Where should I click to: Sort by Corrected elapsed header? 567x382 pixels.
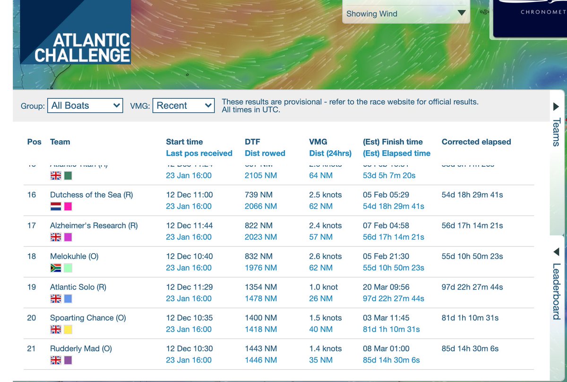[x=476, y=142]
